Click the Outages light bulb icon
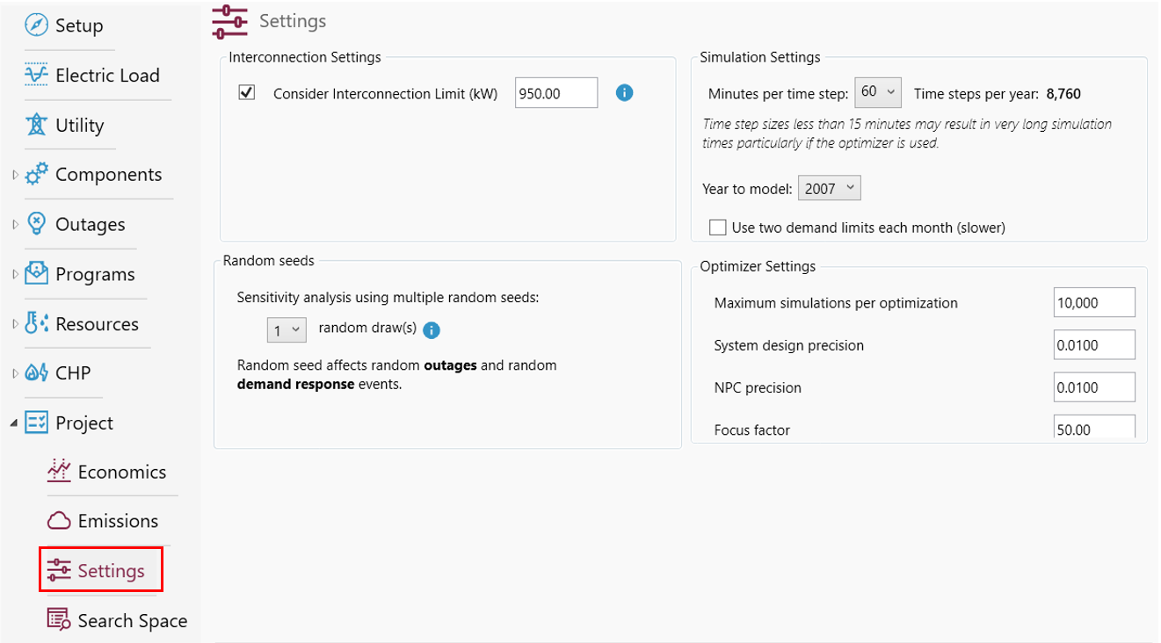This screenshot has width=1161, height=643. pos(36,224)
